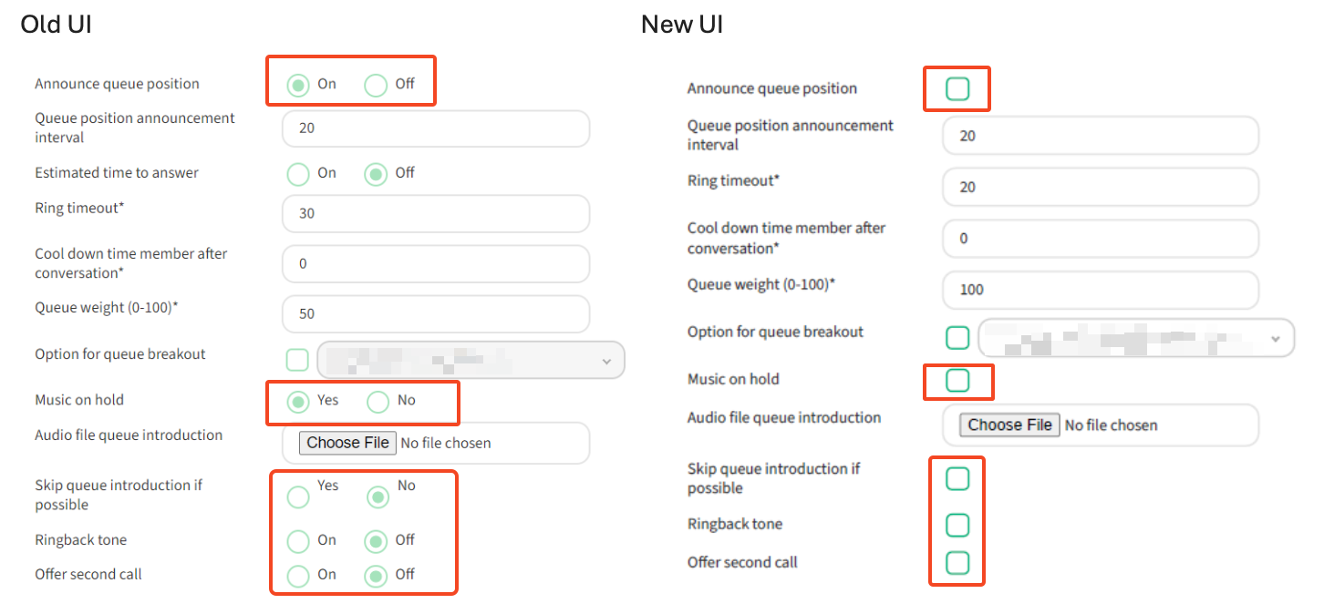
Task: Focus New UI Queue weight field showing 100
Action: click(1099, 290)
